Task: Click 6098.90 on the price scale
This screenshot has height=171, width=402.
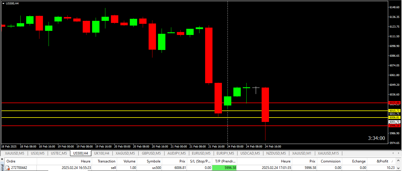Action: click(394, 46)
